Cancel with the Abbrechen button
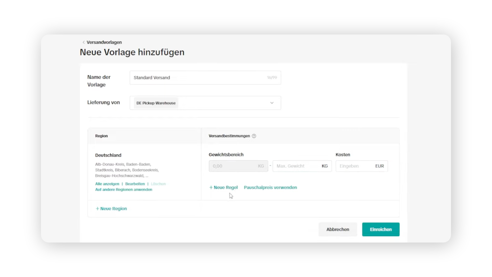492x277 pixels. 338,229
